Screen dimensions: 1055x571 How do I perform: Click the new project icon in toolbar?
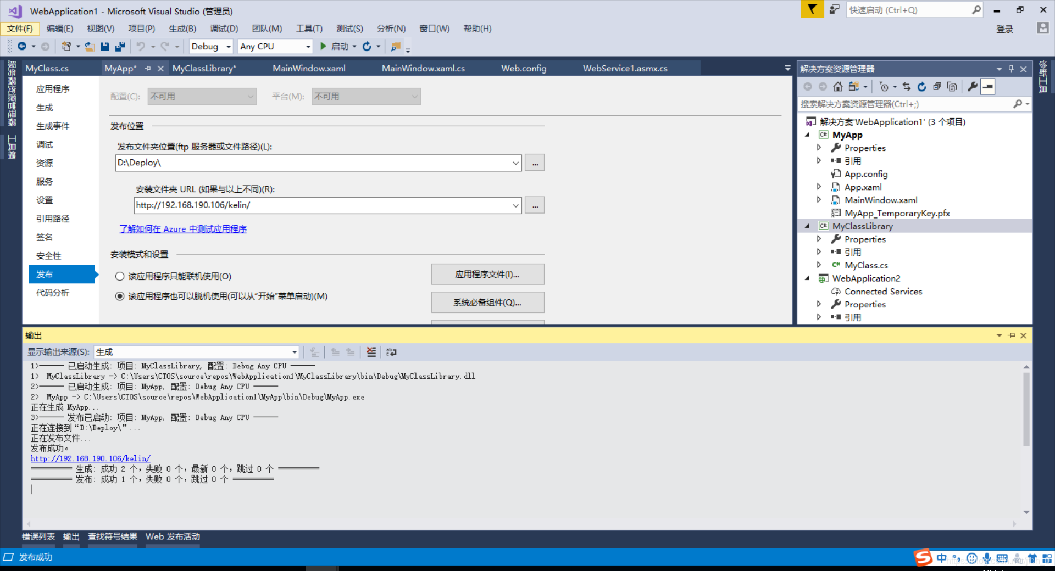click(x=66, y=47)
